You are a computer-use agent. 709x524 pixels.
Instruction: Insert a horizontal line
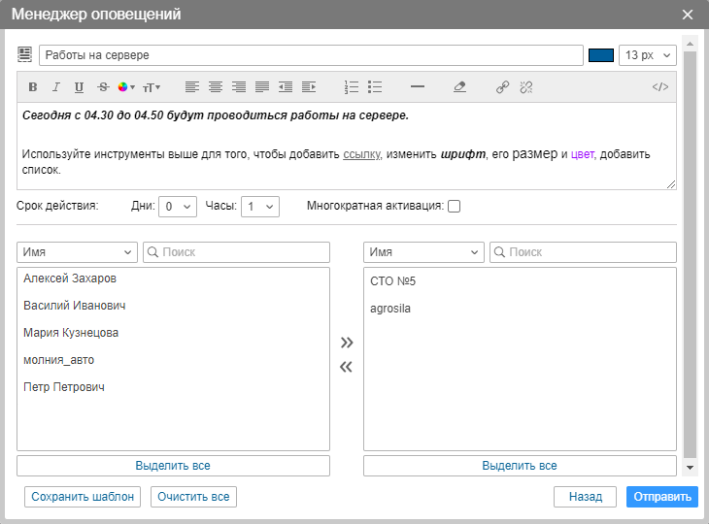point(418,87)
